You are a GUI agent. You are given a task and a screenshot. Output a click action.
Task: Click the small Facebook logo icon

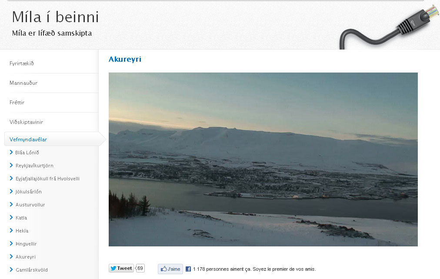click(188, 269)
